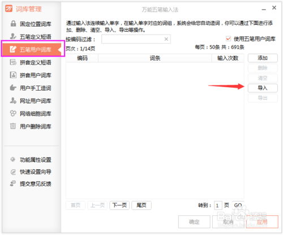
Task: Click the 添加 button
Action: point(263,58)
